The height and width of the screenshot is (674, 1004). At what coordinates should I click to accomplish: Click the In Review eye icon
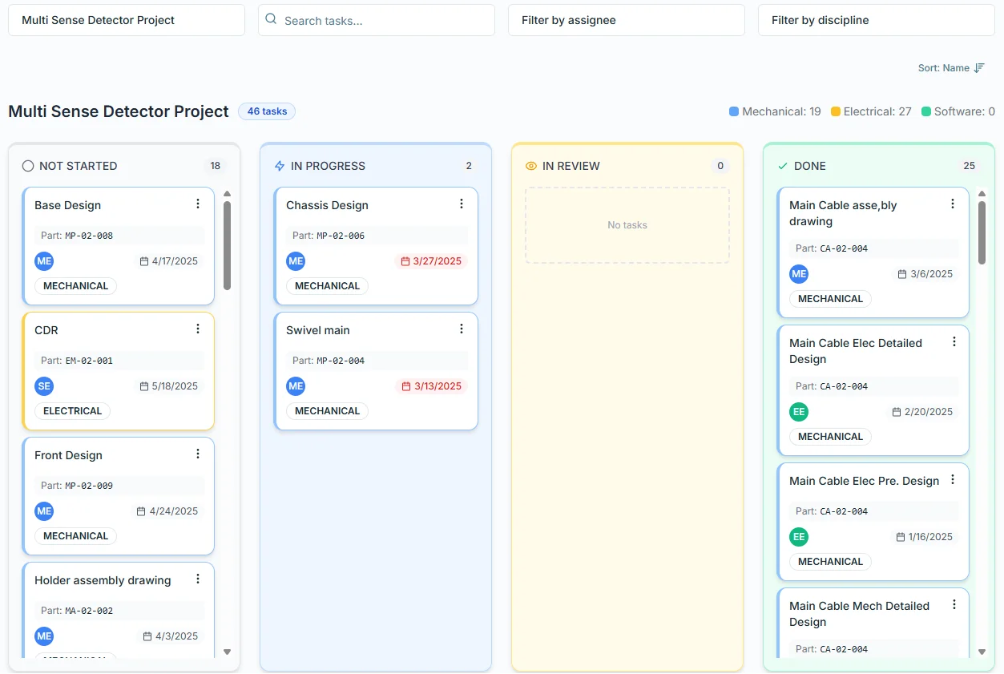click(x=531, y=166)
